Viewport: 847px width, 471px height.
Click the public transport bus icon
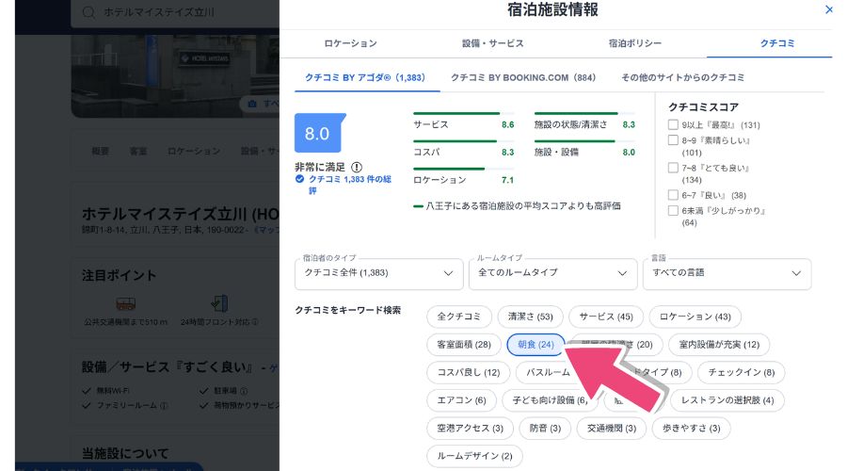coord(125,303)
